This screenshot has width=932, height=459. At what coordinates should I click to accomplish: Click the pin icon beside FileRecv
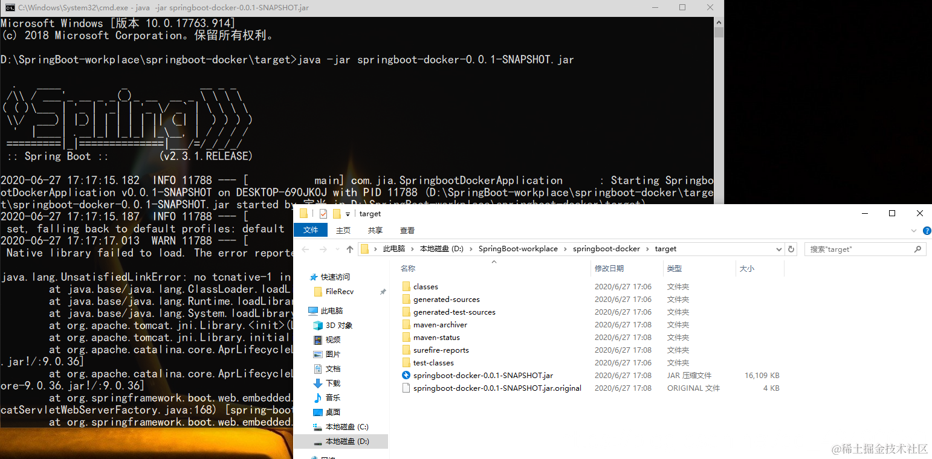383,292
